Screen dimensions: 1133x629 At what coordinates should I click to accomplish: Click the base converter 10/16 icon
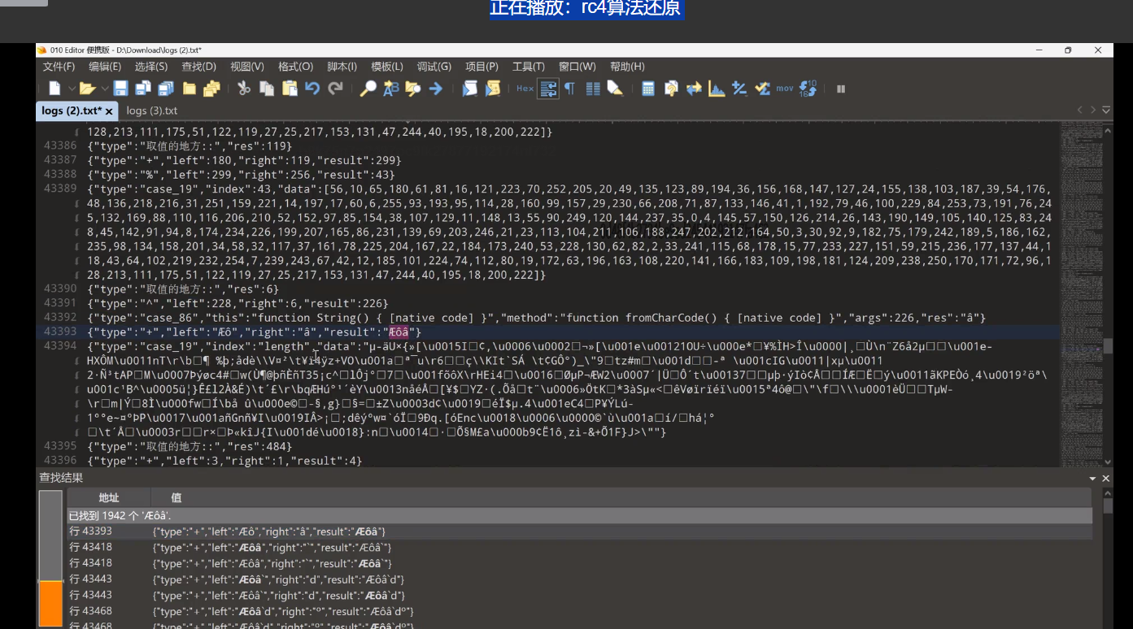pyautogui.click(x=808, y=89)
